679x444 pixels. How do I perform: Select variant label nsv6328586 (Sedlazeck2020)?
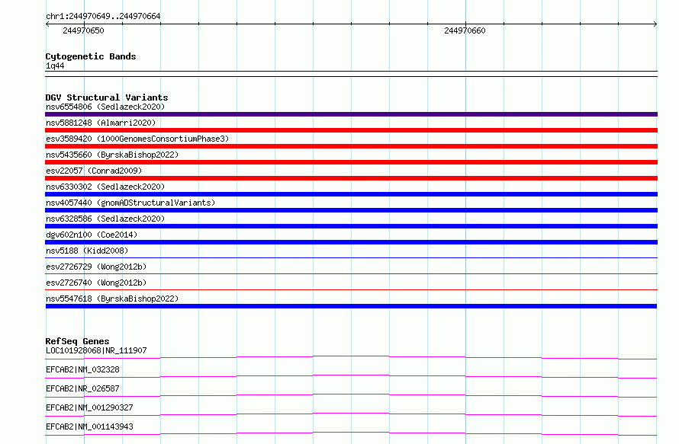(x=105, y=219)
